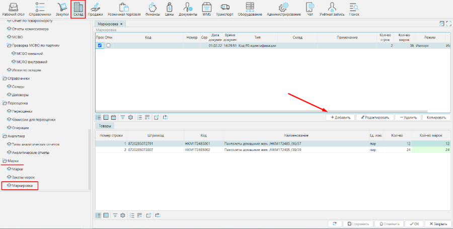Screen dimensions: 453x229
Task: Tick the Отм checkbox in first row
Action: point(108,46)
